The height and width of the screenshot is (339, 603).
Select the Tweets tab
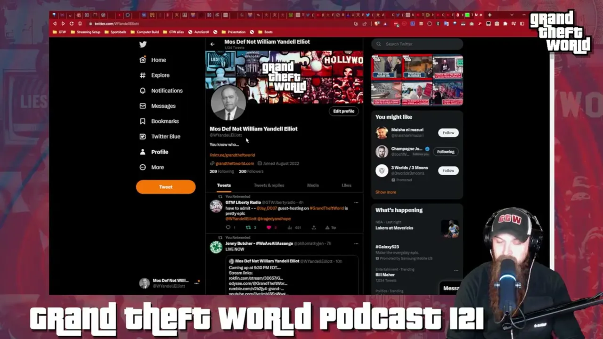[x=224, y=186]
